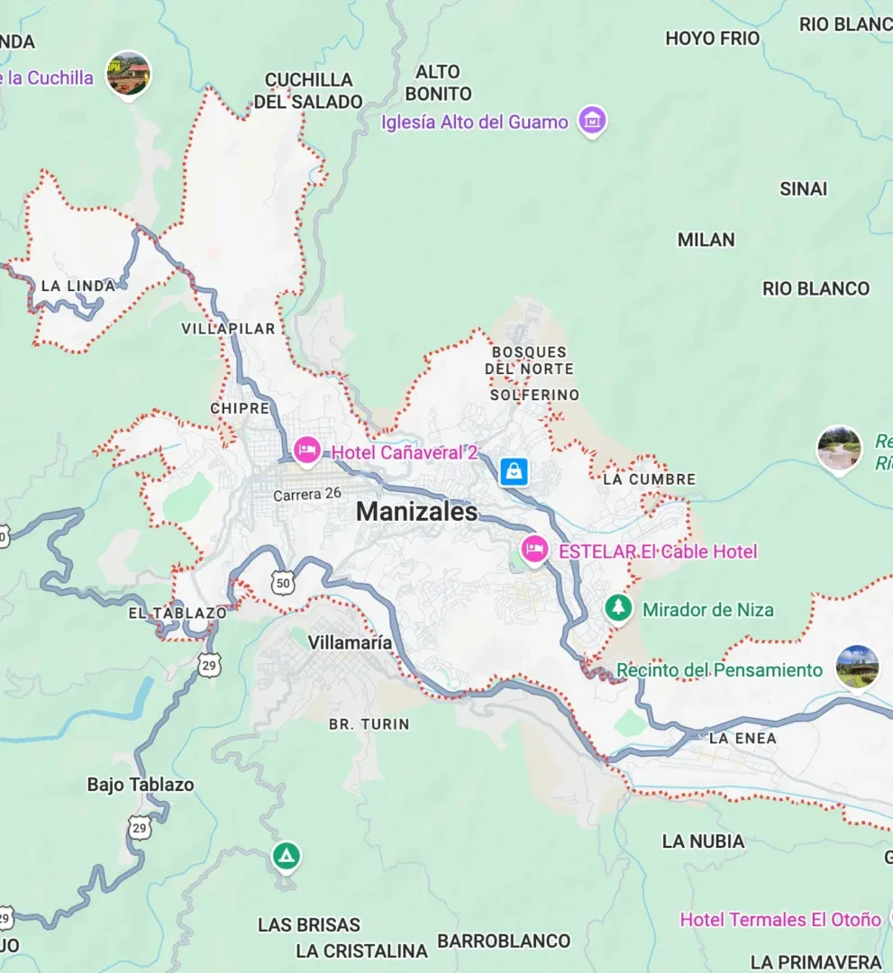Click the Route 29 shield near Bajo Tablazo

pyautogui.click(x=140, y=828)
